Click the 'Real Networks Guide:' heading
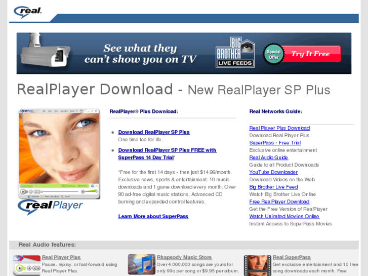Image resolution: width=368 pixels, height=276 pixels. tap(275, 111)
